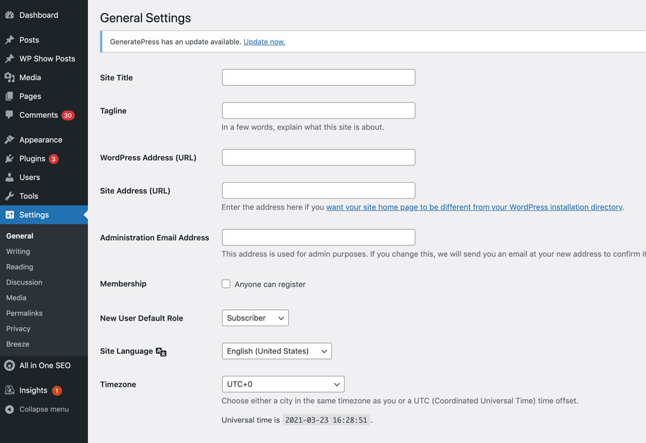The image size is (646, 443).
Task: Focus the Tagline input field
Action: (x=318, y=110)
